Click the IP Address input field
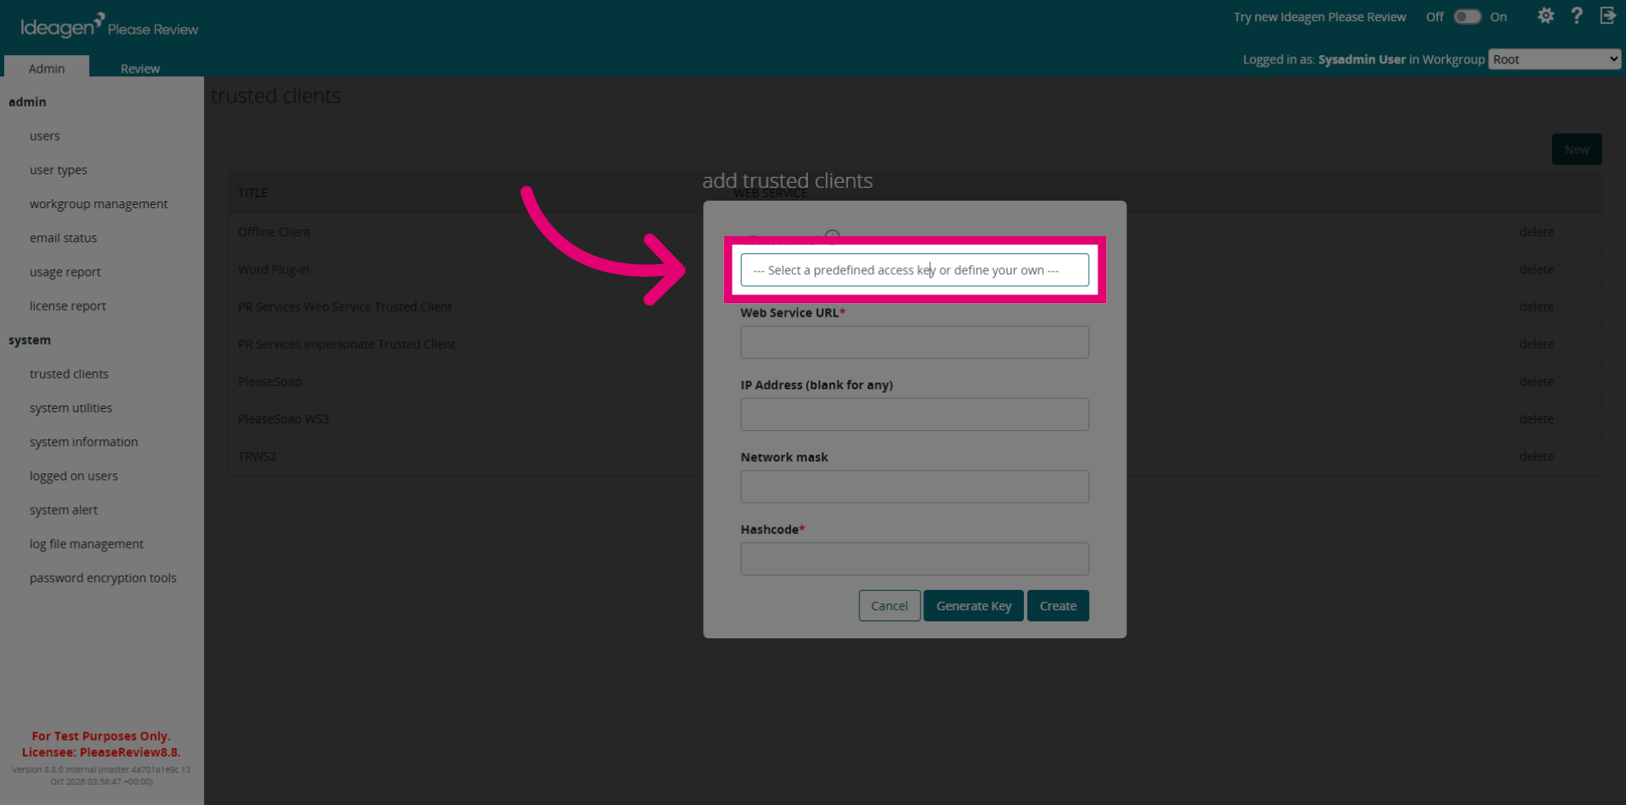Image resolution: width=1626 pixels, height=805 pixels. coord(915,415)
